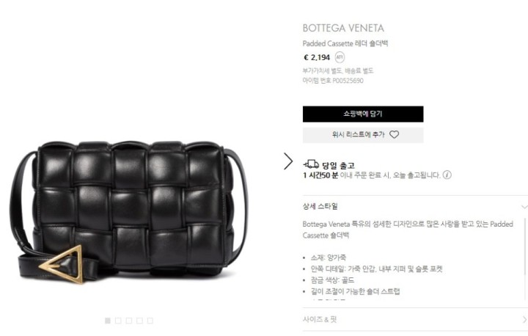Open the shipping info circle icon
Image resolution: width=528 pixels, height=336 pixels.
[x=447, y=175]
